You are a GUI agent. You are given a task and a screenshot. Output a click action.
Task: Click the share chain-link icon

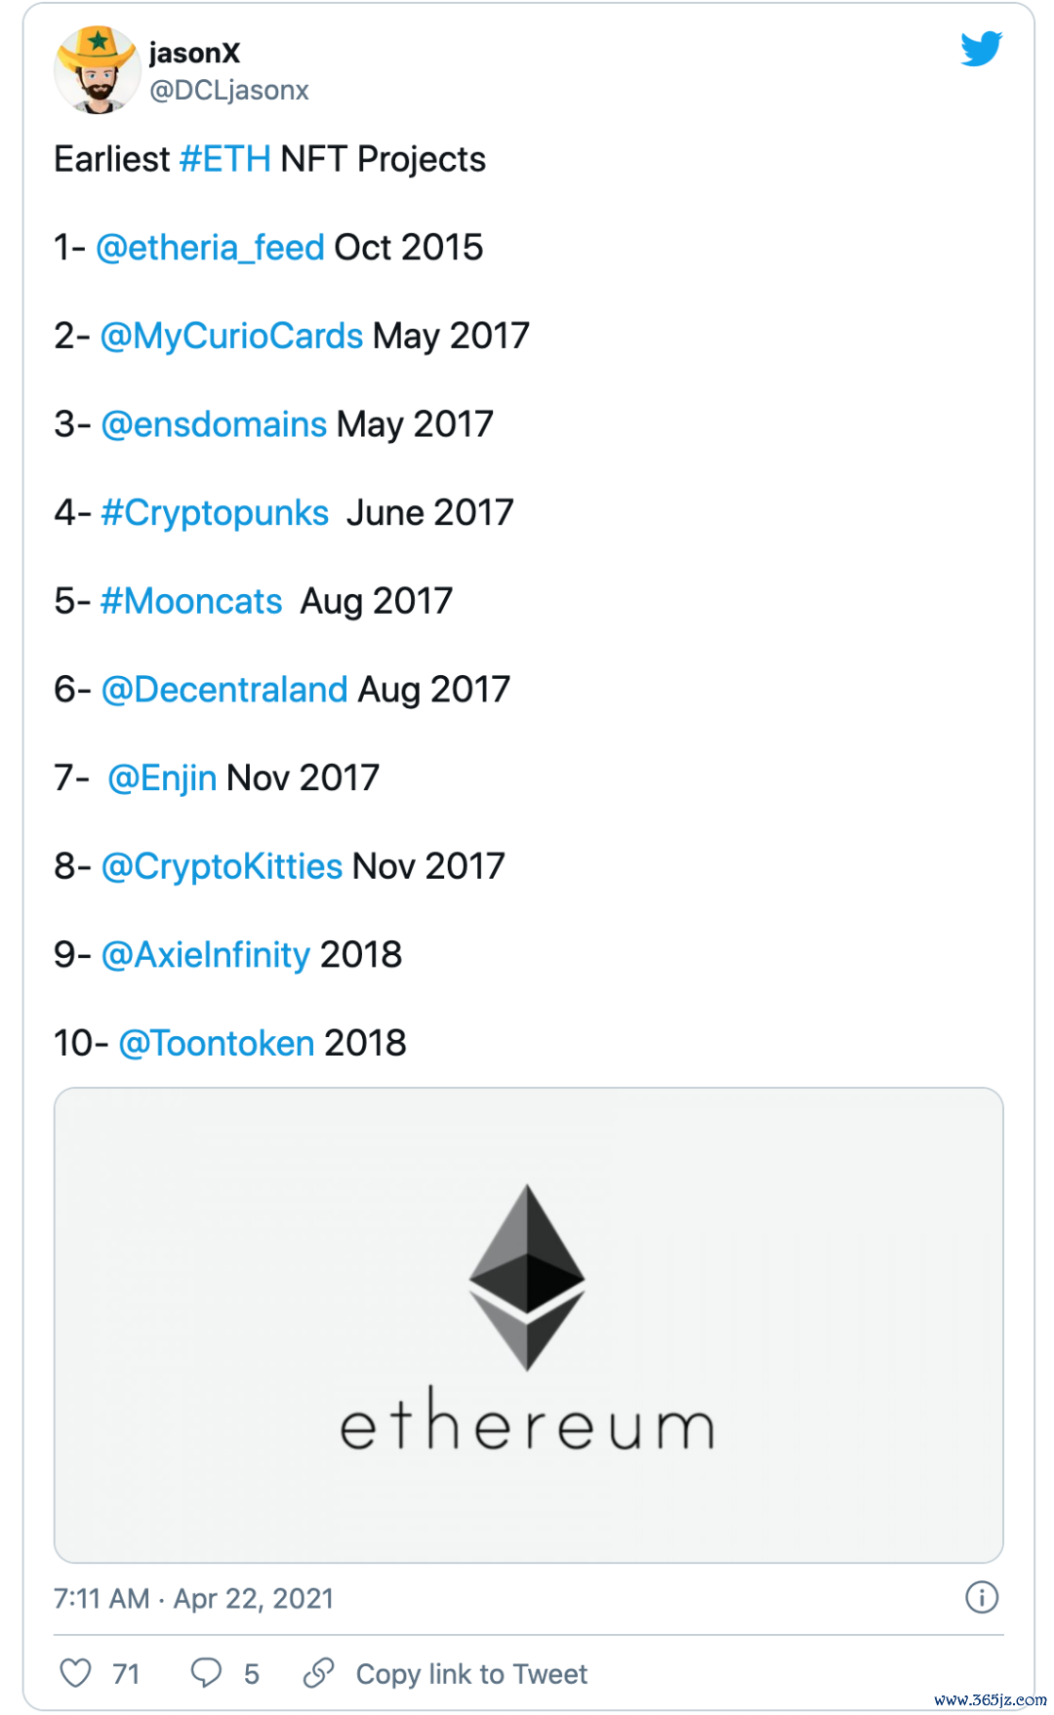coord(319,1673)
